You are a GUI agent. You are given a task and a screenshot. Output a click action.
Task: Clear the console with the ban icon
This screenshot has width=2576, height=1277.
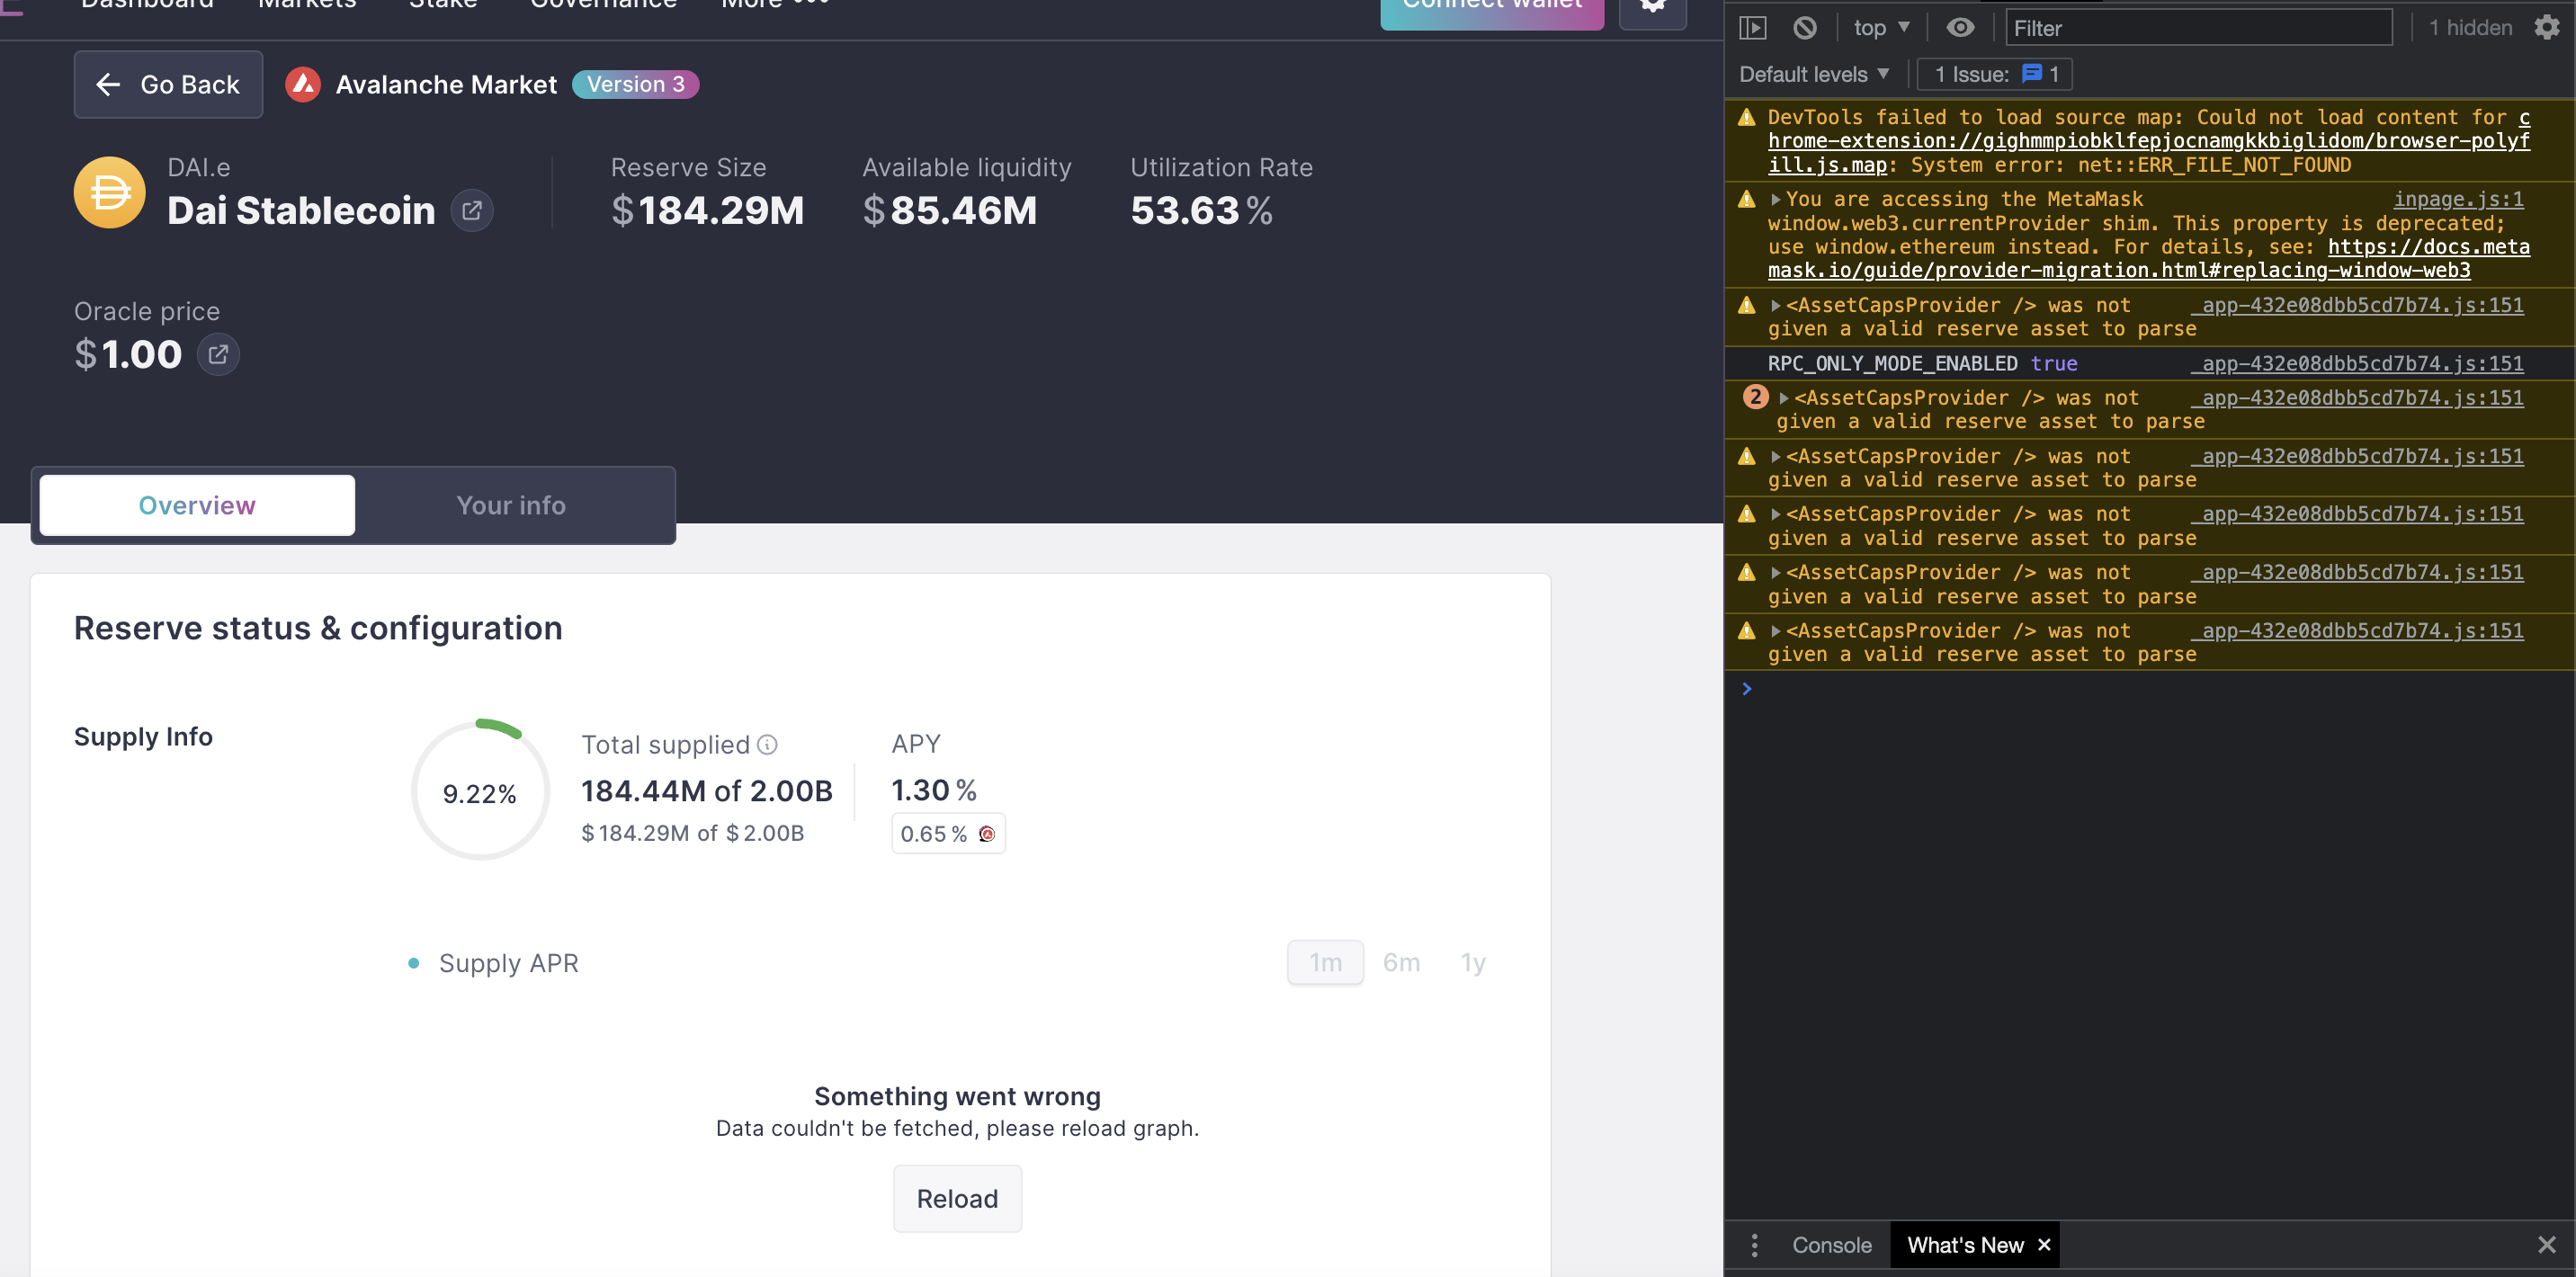1805,28
